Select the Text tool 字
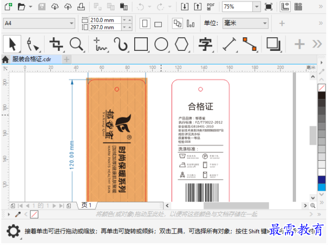The image size is (328, 245). coord(205,44)
